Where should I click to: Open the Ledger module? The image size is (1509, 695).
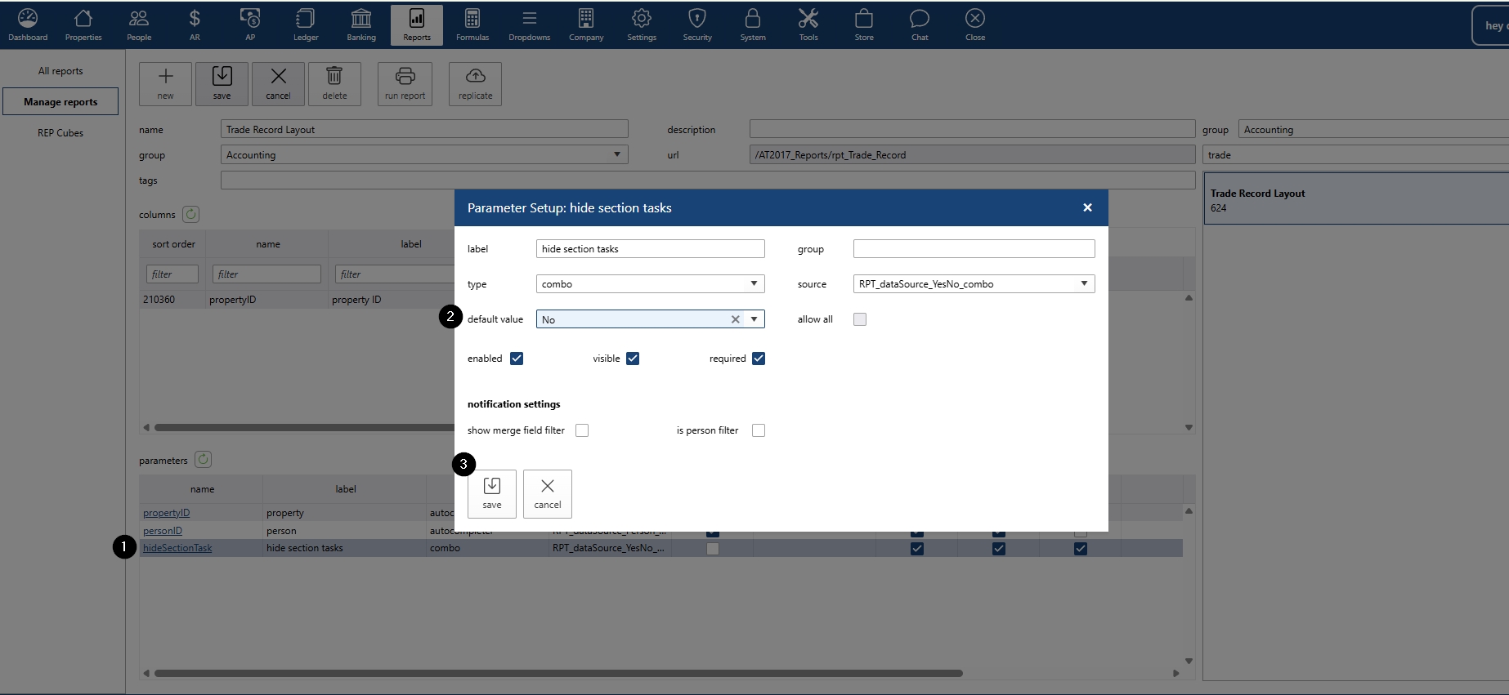pos(306,25)
